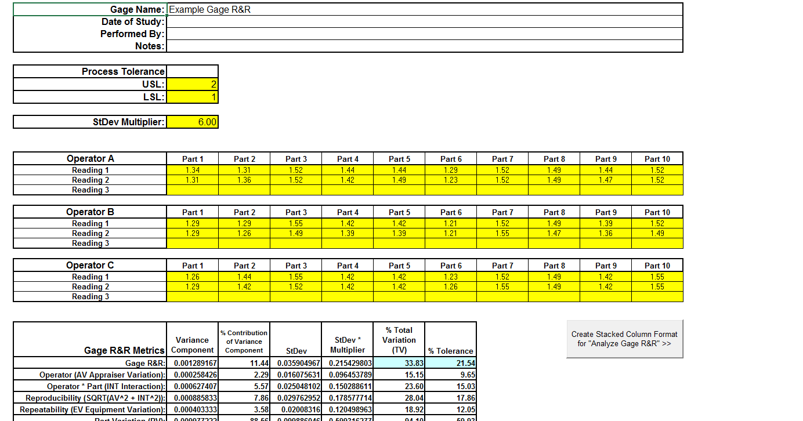Select the LSL value cell

coord(193,97)
